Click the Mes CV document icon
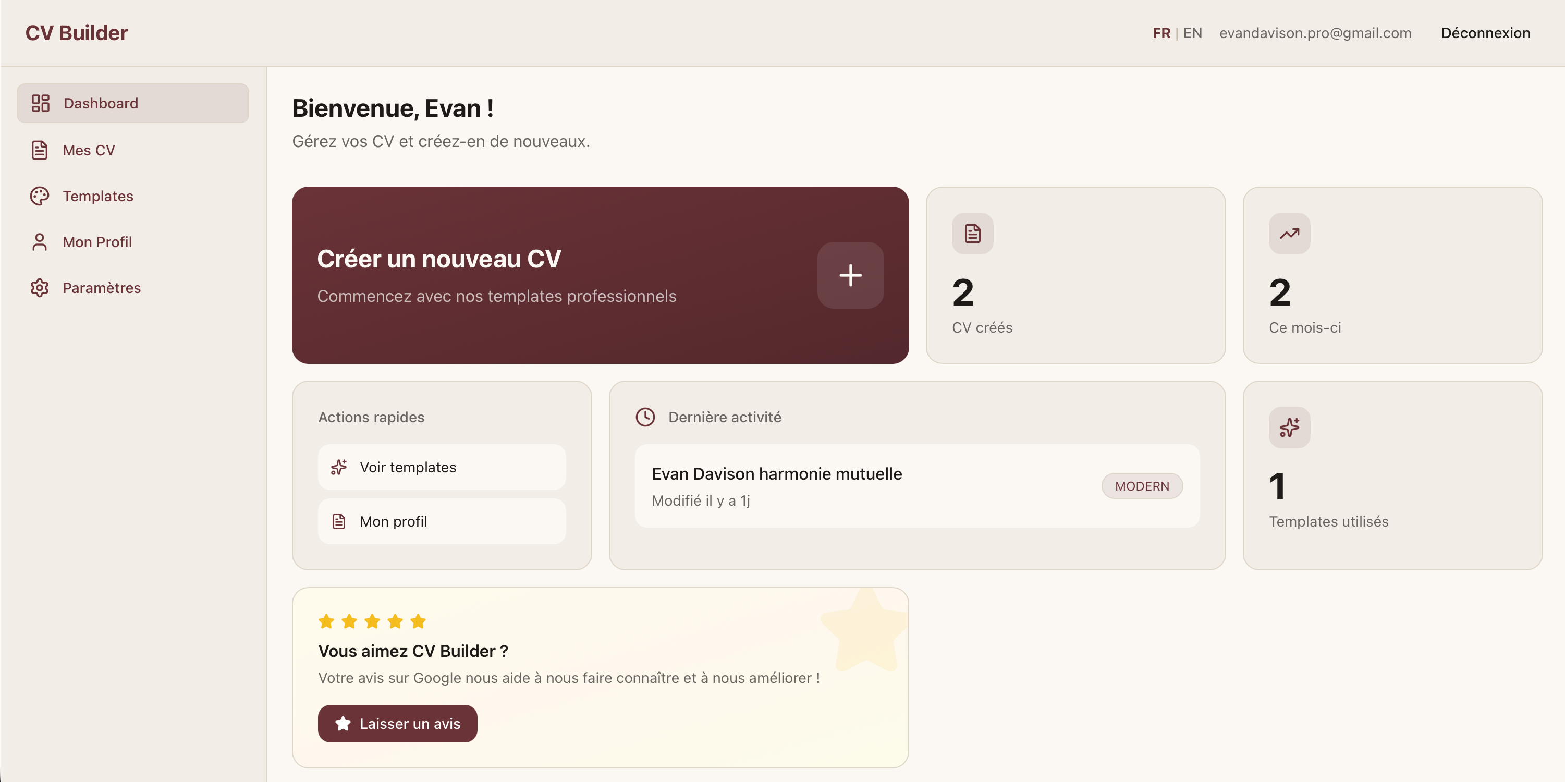Image resolution: width=1565 pixels, height=782 pixels. pos(40,150)
